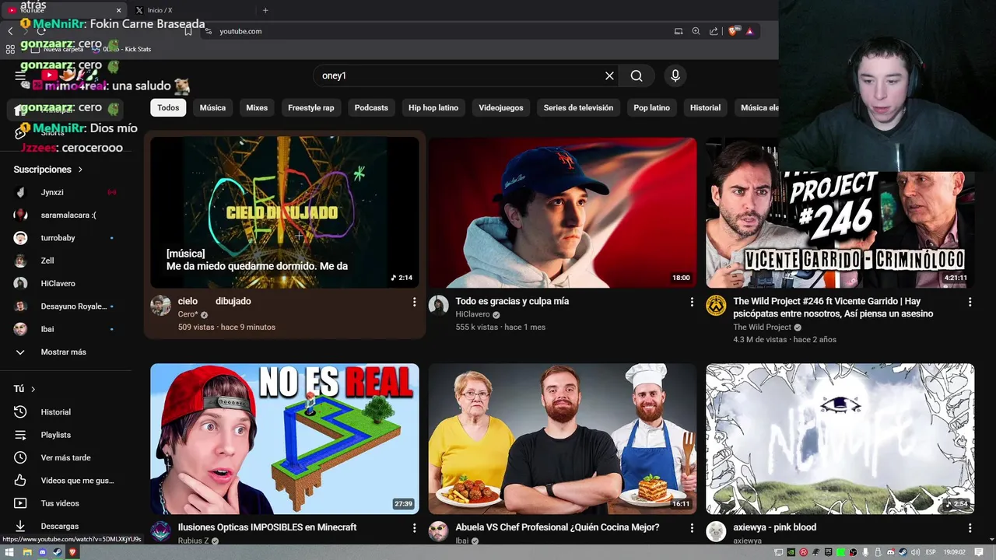Select the Mixes filter chip
Viewport: 996px width, 560px height.
pyautogui.click(x=257, y=107)
